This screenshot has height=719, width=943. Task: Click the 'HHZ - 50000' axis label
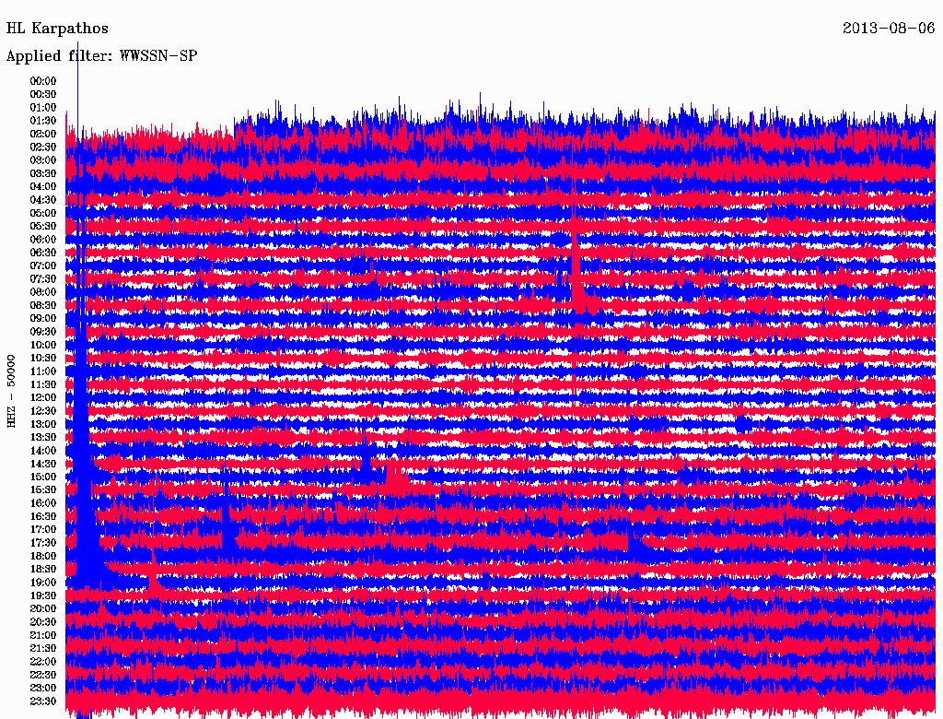click(x=11, y=391)
